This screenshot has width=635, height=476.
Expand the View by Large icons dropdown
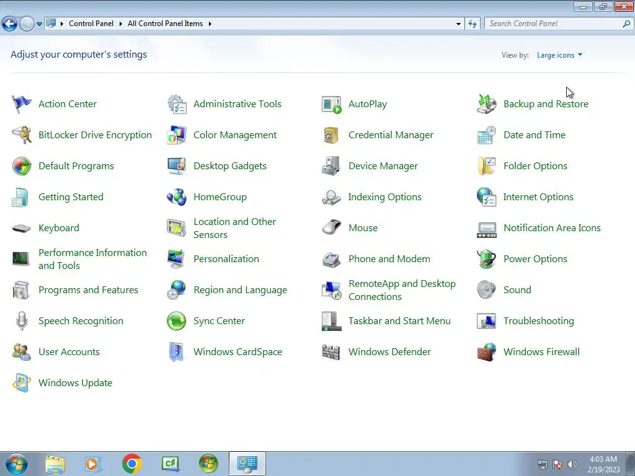560,55
